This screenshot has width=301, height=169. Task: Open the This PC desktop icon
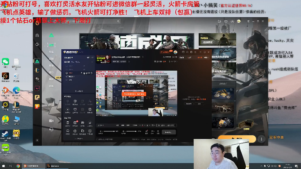(x=16, y=120)
